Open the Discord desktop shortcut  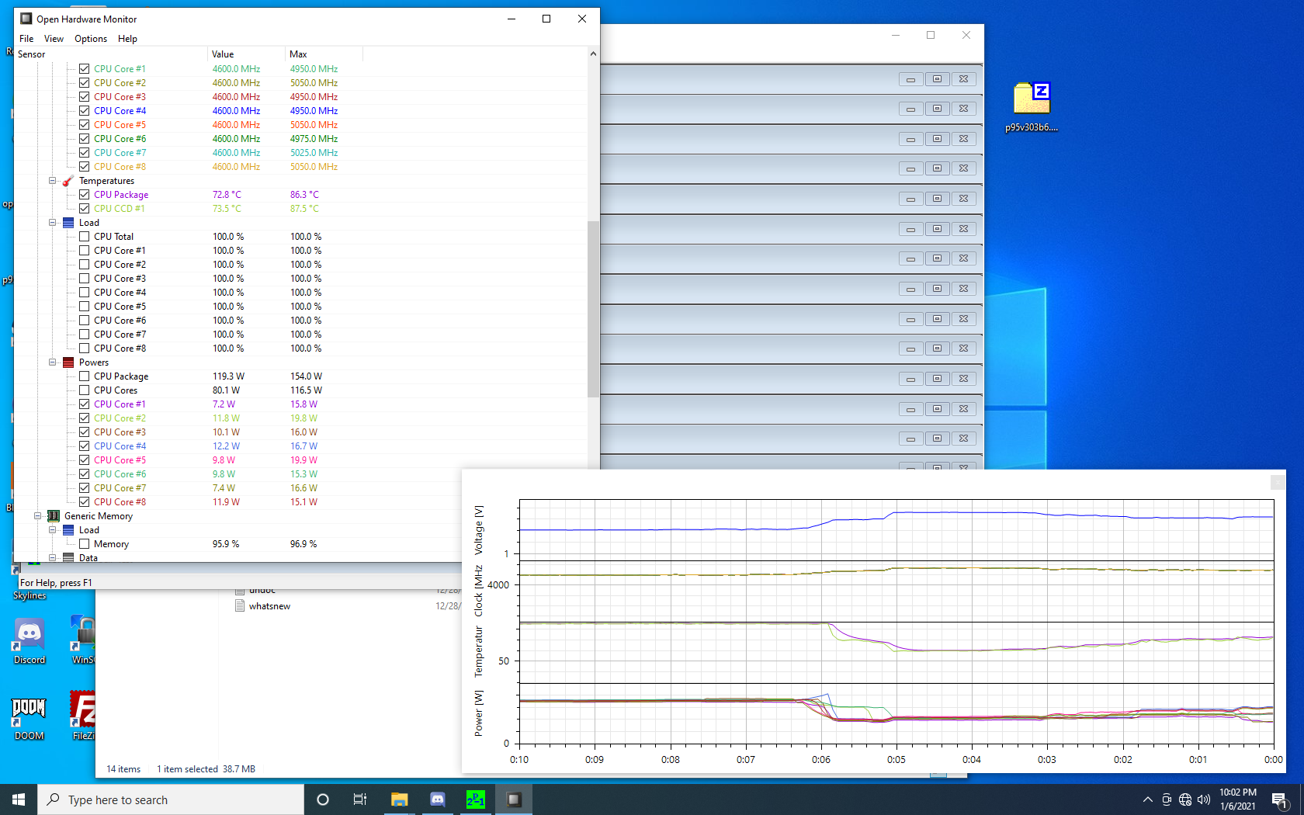(29, 635)
